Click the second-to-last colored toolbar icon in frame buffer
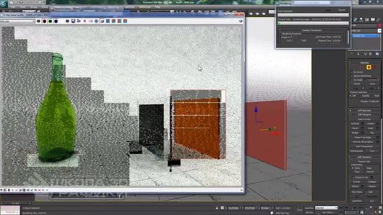This screenshot has height=215, width=383. [x=120, y=21]
